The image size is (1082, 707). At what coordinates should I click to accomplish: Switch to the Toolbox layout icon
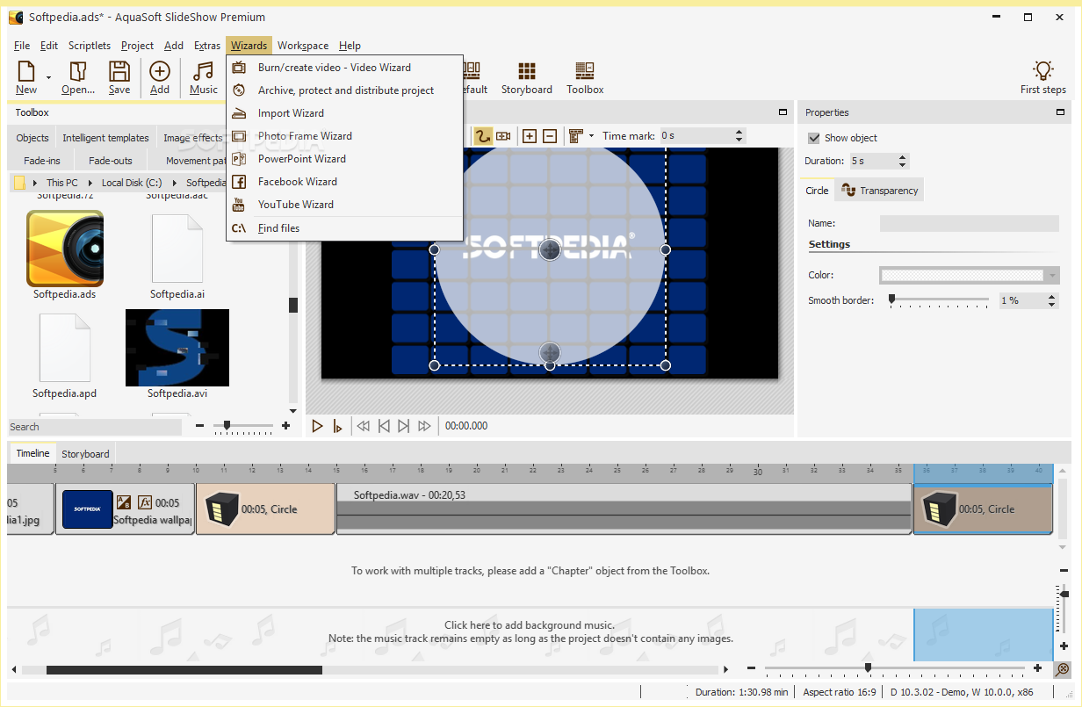(585, 71)
